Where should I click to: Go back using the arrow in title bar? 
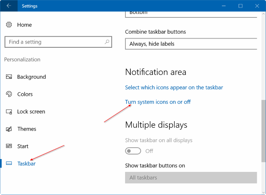coord(9,6)
